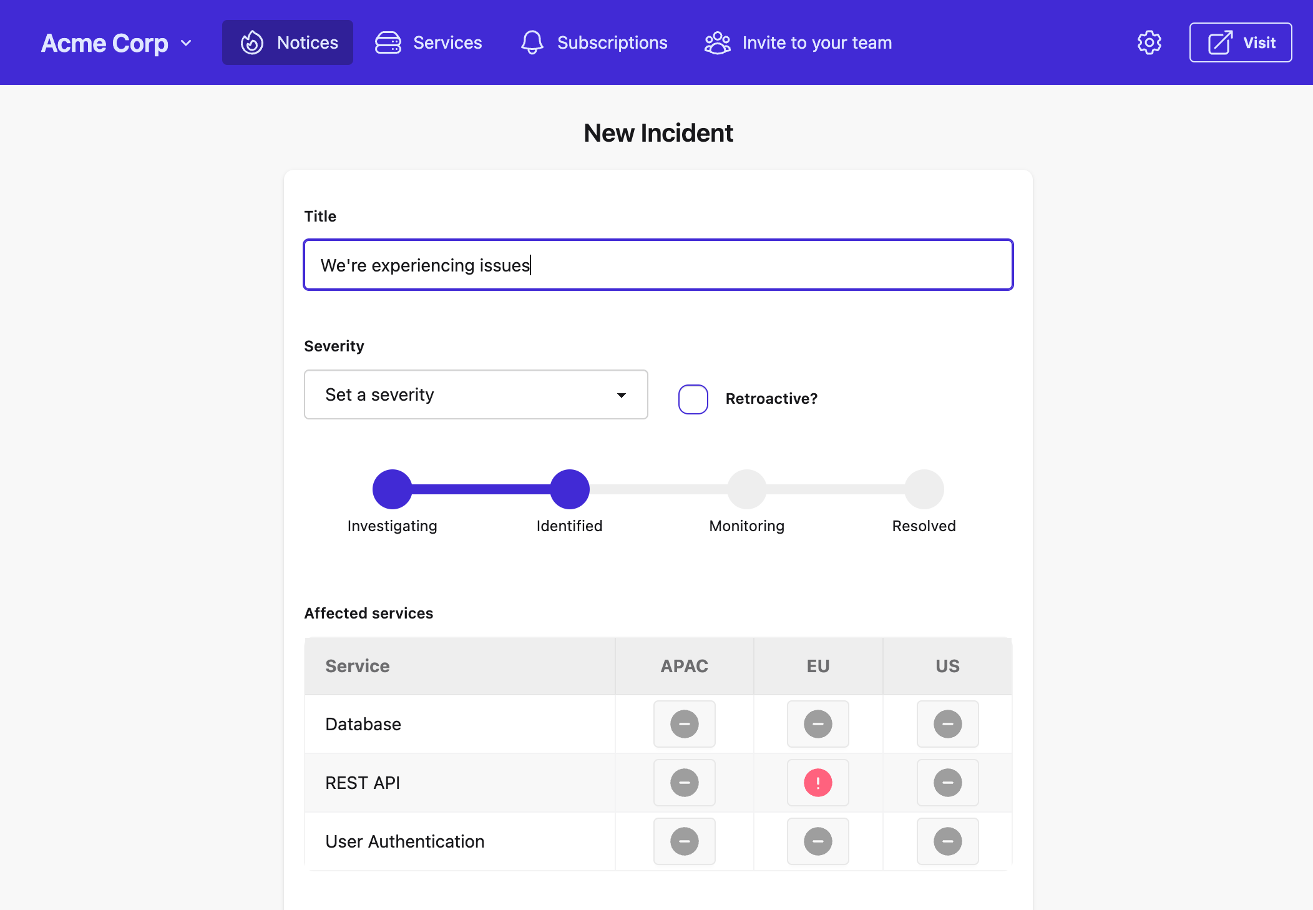Image resolution: width=1313 pixels, height=910 pixels.
Task: Toggle REST API APAC status icon
Action: (685, 783)
